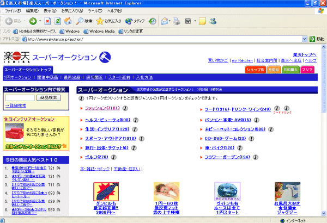
Task: Switch to the 全商品 tab
Action: point(274,70)
